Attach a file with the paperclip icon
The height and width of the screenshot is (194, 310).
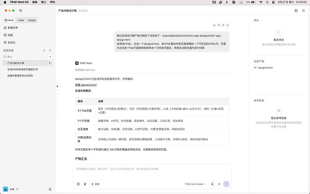[85, 184]
